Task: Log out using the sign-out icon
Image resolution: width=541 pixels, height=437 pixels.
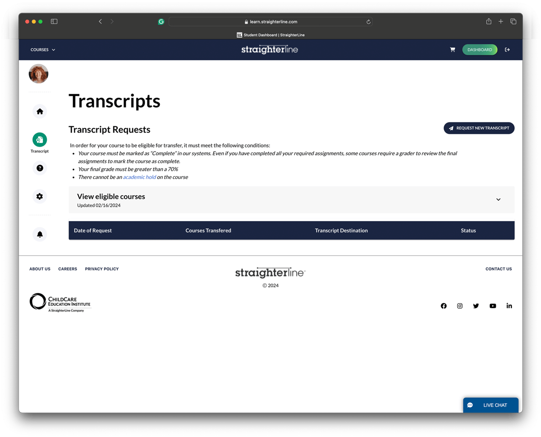Action: pos(507,50)
